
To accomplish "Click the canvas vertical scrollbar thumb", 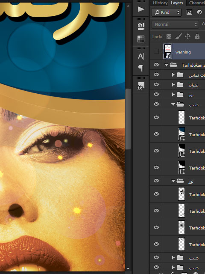I will (x=128, y=119).
